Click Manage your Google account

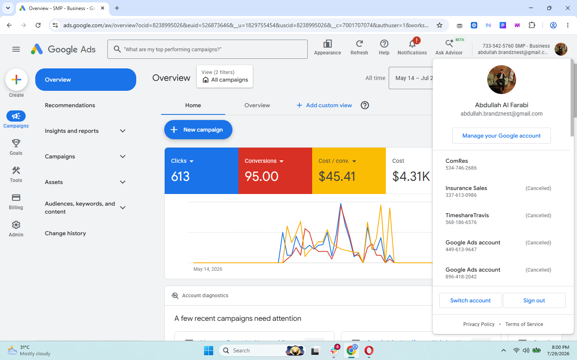(502, 136)
